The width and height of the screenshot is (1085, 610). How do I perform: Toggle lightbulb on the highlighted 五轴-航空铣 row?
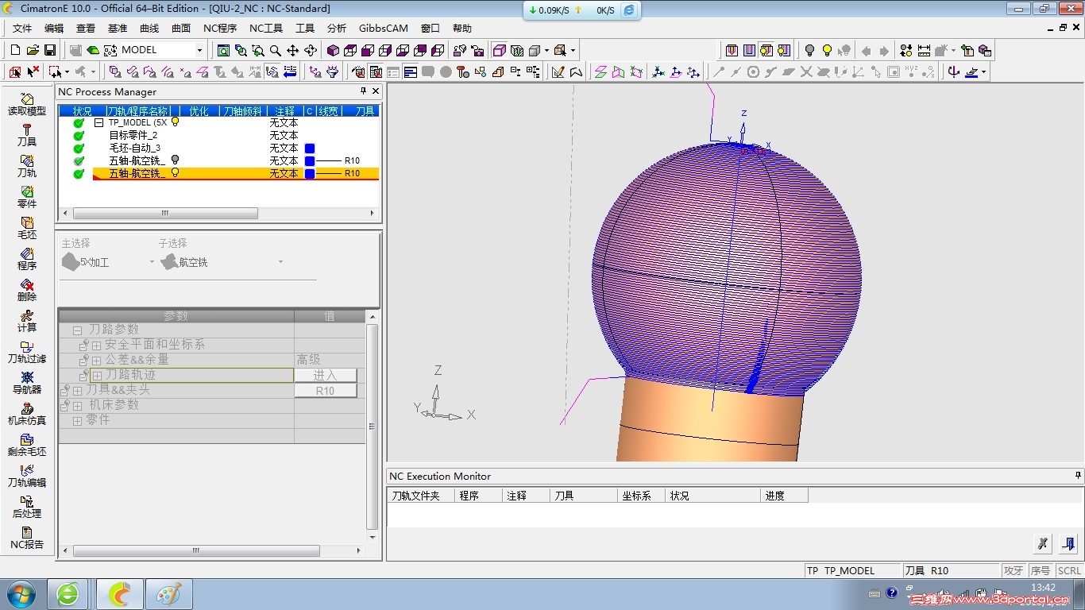[x=176, y=173]
